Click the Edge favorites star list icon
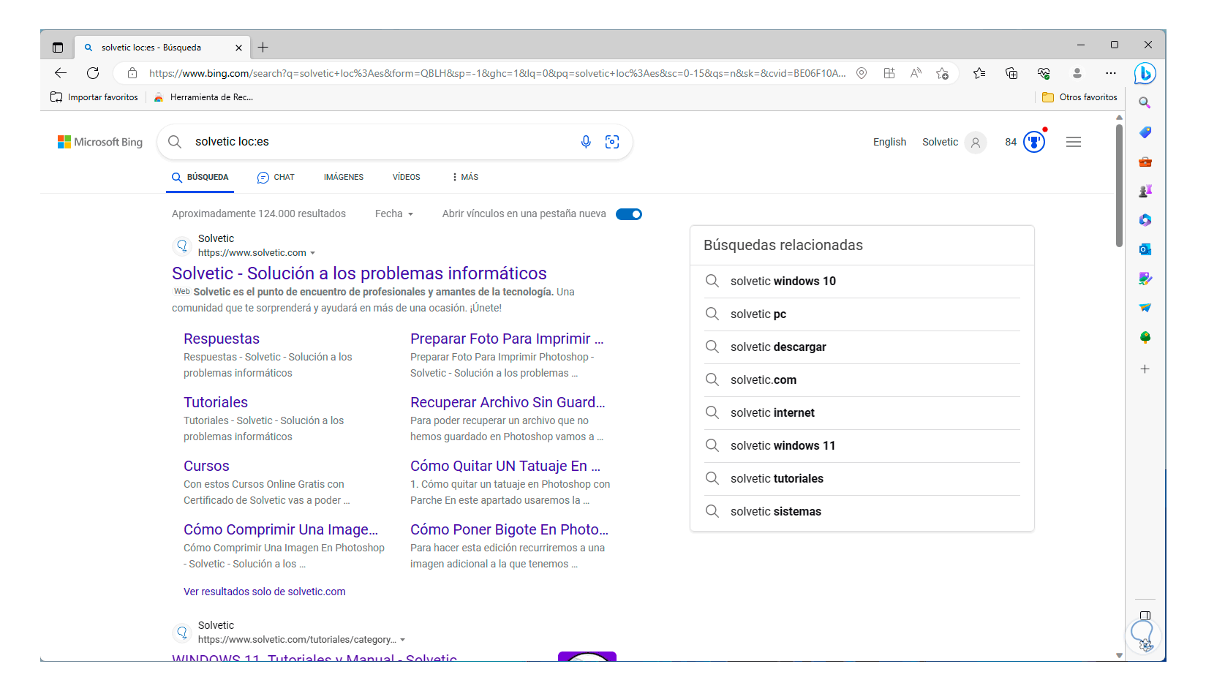1206x691 pixels. coord(979,73)
